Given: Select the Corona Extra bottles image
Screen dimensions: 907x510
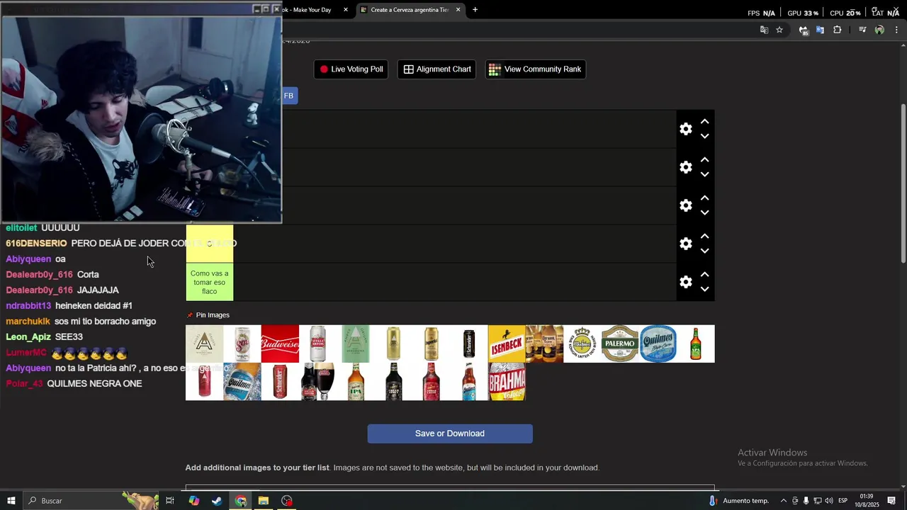Looking at the screenshot, I should pos(544,344).
